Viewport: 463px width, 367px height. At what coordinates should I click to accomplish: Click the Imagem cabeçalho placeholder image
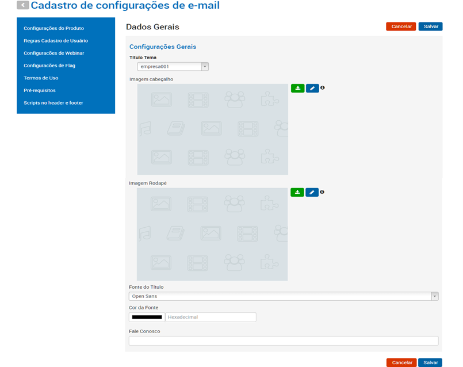coord(212,129)
